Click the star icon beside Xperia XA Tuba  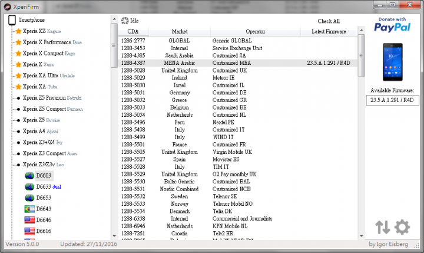point(18,87)
